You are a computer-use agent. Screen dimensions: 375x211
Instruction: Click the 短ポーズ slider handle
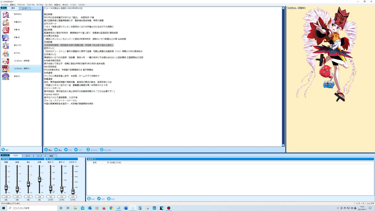pos(50,188)
